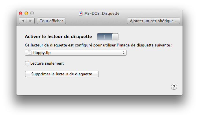
Task: Close the window with the red button
Action: pos(21,13)
